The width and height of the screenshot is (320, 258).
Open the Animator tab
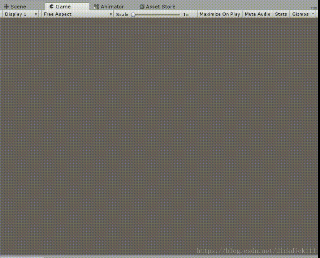(109, 7)
